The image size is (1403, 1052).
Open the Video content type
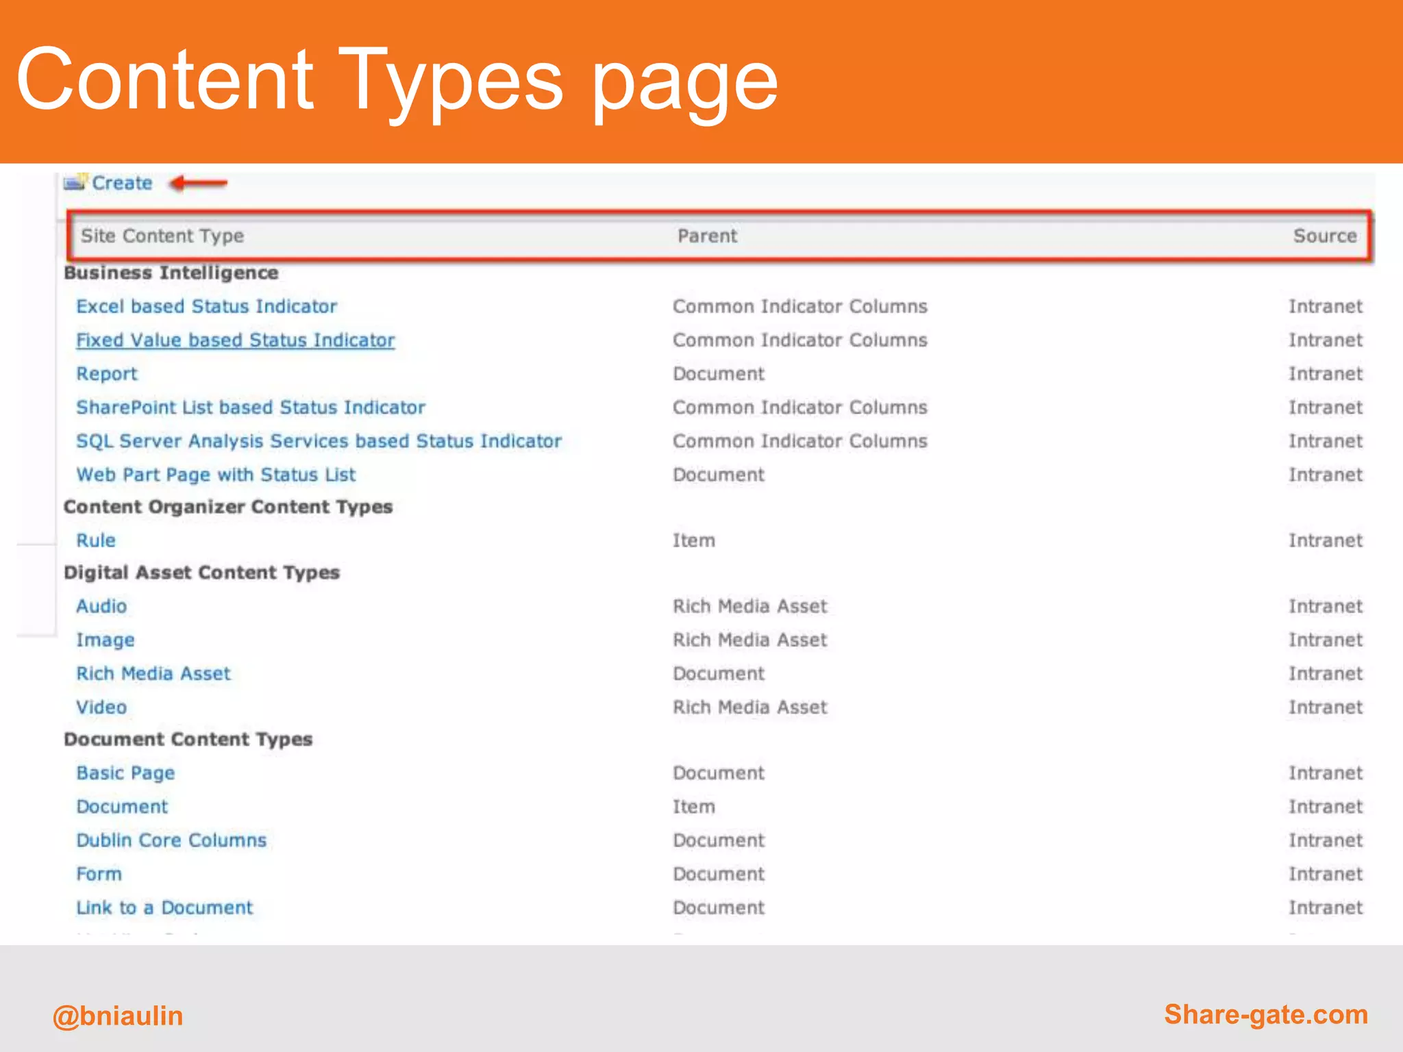point(101,706)
